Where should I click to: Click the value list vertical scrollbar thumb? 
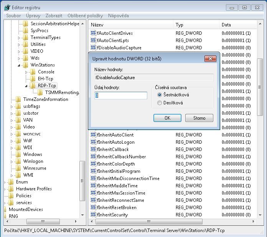(x=260, y=87)
